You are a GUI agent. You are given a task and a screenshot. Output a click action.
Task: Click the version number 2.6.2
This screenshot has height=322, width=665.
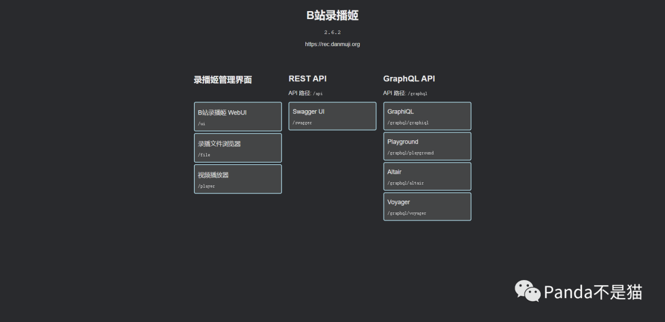point(332,32)
